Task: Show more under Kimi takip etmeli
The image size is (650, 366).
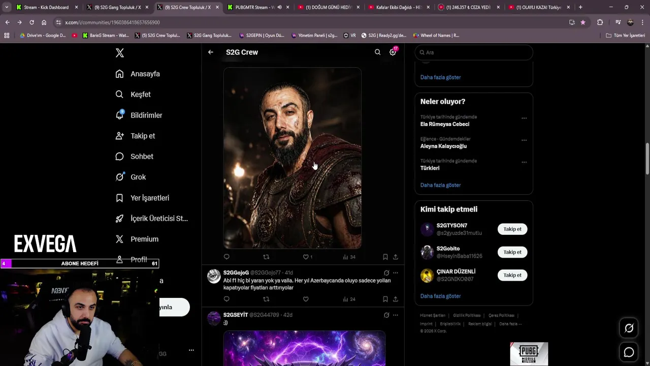Action: tap(440, 296)
